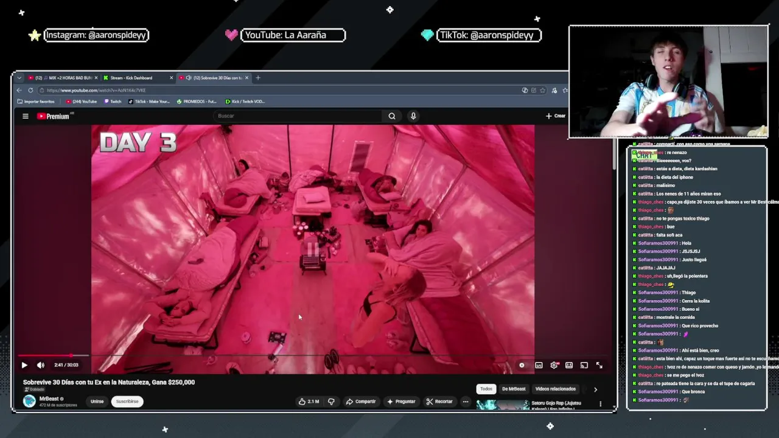Enter fullscreen mode

[599, 365]
